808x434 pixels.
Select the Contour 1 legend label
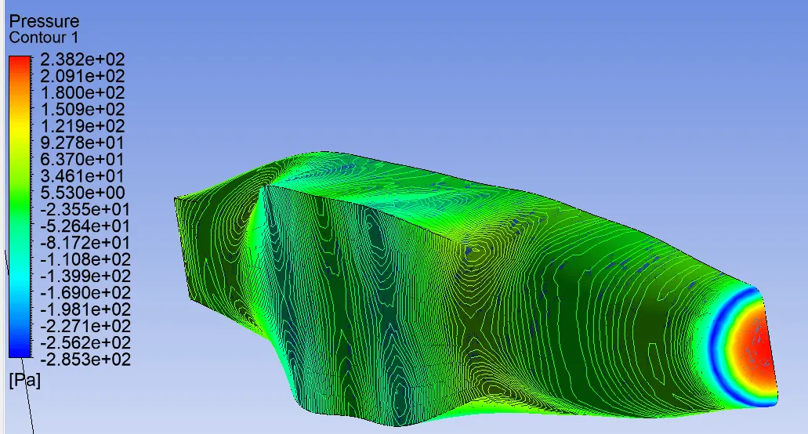[x=43, y=38]
